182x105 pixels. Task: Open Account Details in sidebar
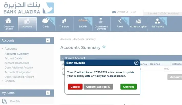pos(14,58)
